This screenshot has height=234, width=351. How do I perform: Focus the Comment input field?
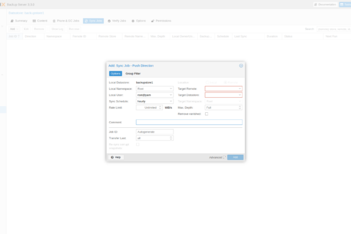click(189, 122)
